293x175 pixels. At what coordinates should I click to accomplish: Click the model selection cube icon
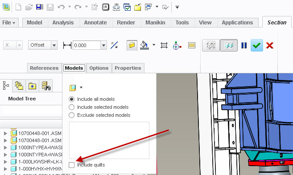click(x=73, y=87)
